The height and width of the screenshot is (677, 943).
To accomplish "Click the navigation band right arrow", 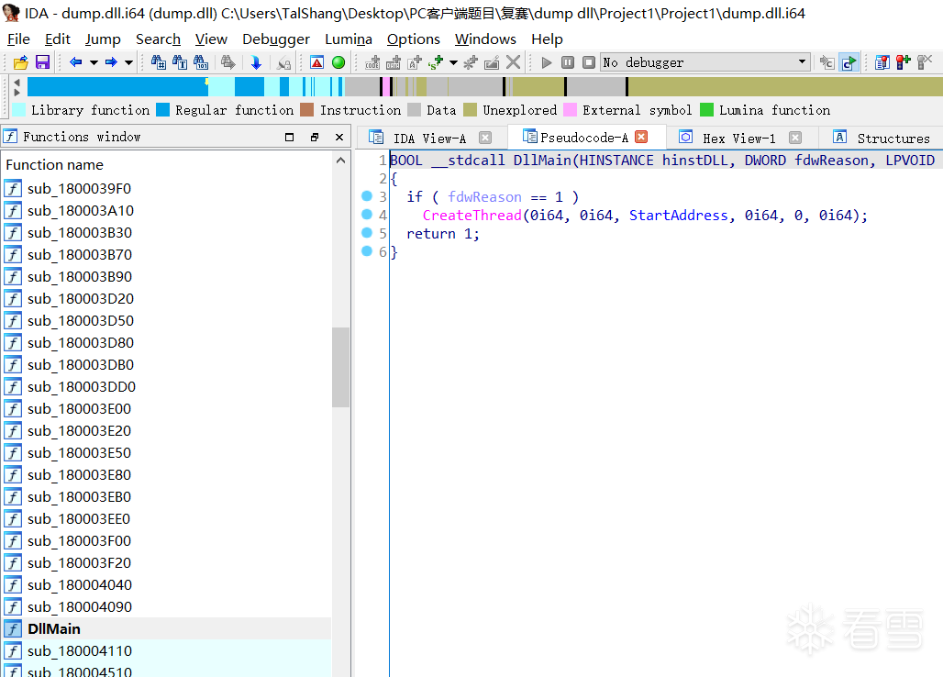I will pyautogui.click(x=17, y=92).
